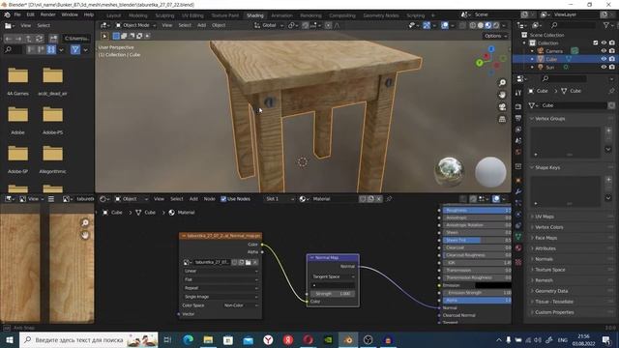This screenshot has width=619, height=348.
Task: Open the Modifiers wrench properties tab
Action: click(518, 191)
